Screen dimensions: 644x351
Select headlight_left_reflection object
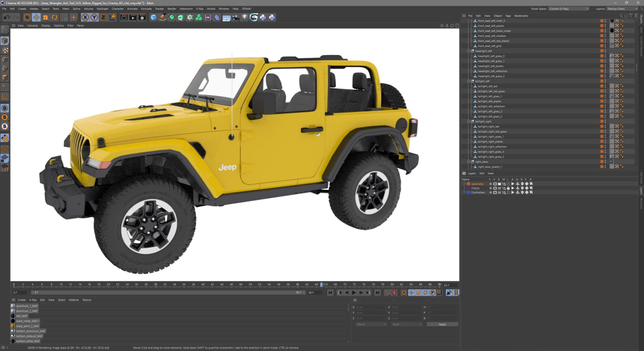pyautogui.click(x=492, y=71)
